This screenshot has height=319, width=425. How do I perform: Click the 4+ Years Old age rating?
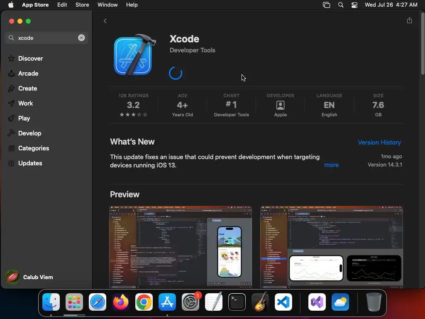183,105
